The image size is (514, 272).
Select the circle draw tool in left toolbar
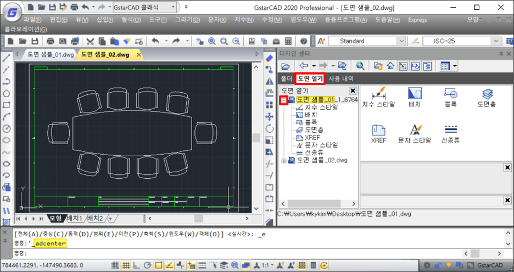[7, 128]
